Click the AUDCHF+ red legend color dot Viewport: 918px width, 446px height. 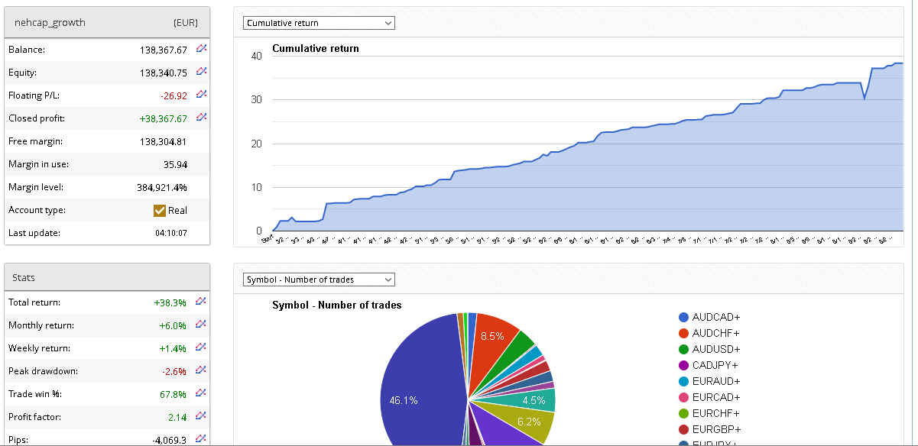(x=683, y=334)
